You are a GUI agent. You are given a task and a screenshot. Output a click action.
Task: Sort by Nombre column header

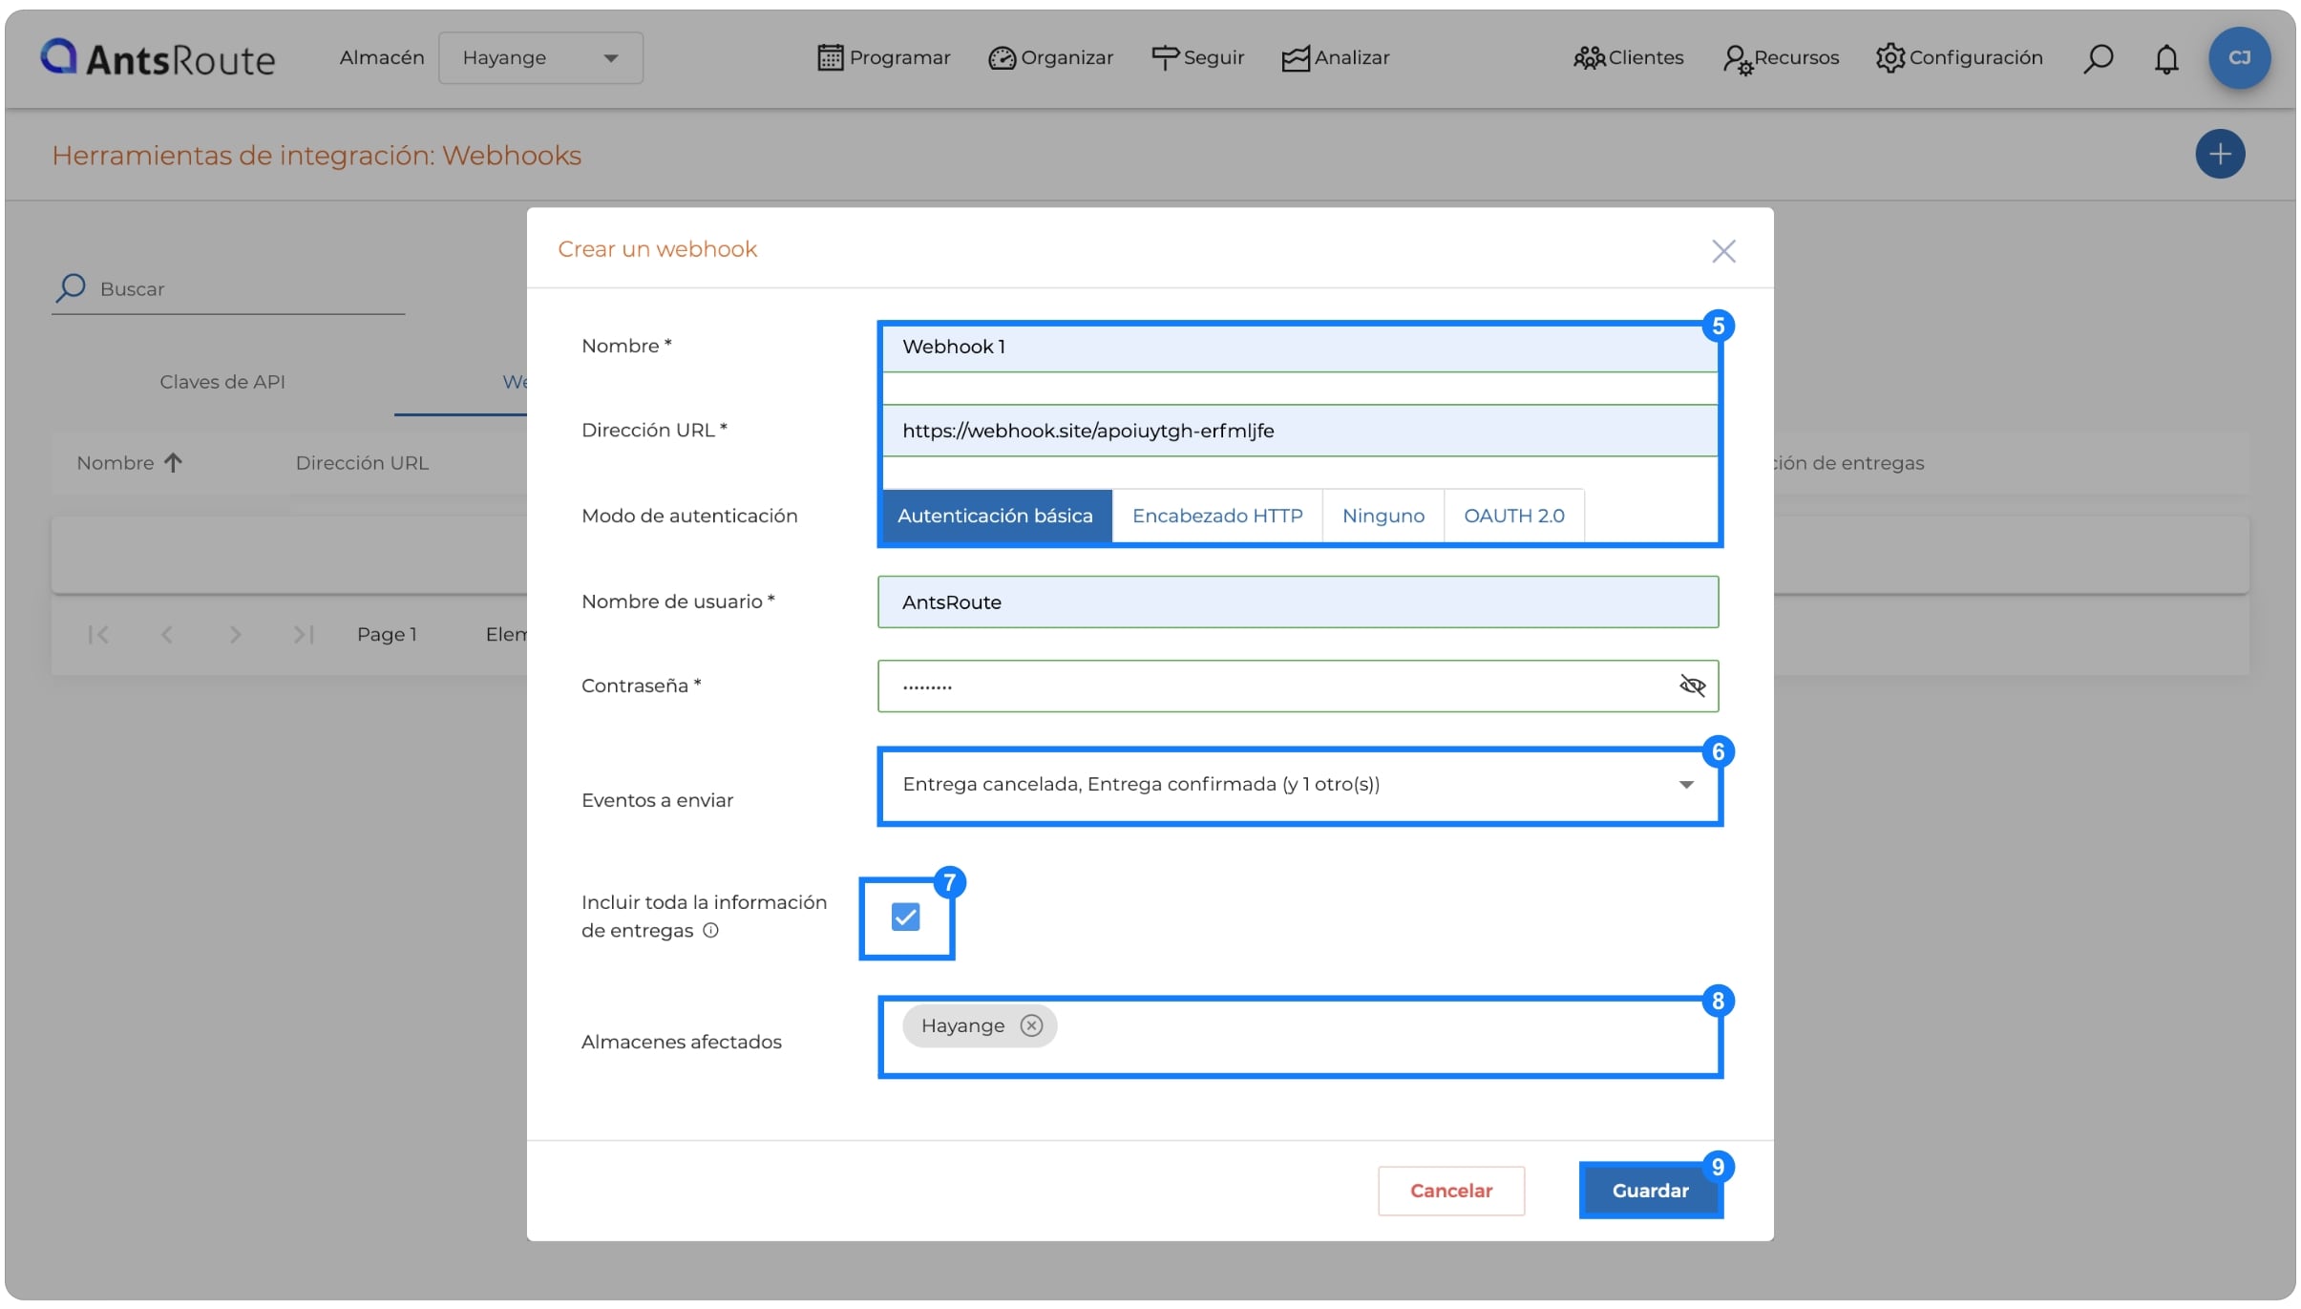tap(130, 463)
